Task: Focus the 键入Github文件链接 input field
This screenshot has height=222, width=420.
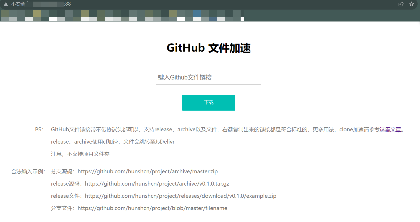Action: (208, 78)
